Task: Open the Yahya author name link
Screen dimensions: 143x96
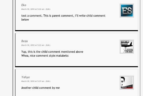Action: click(25, 77)
